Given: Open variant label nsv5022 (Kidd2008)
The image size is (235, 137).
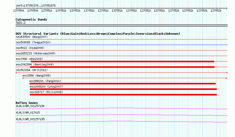Looking at the screenshot, I should point(30,48).
